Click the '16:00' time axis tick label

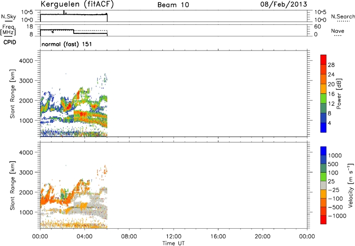coord(218,237)
